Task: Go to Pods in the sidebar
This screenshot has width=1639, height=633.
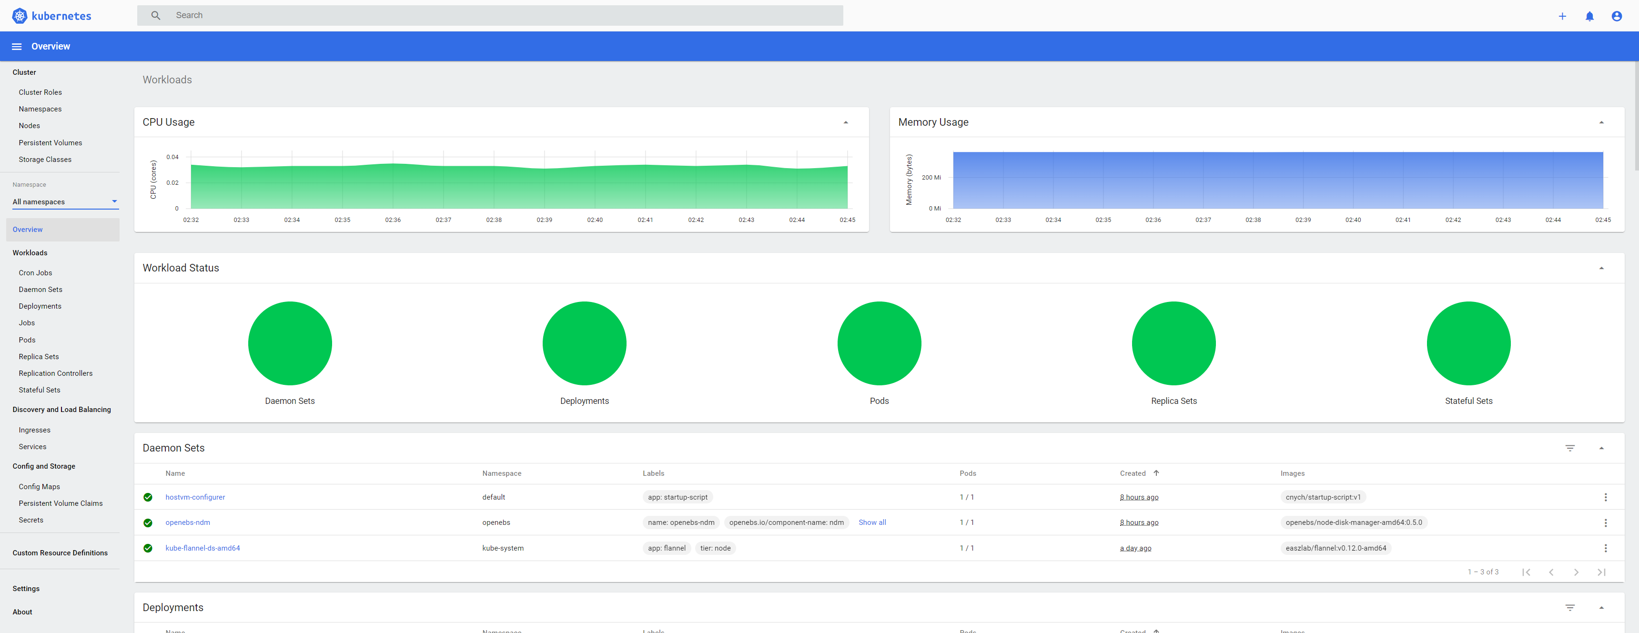Action: (x=27, y=340)
